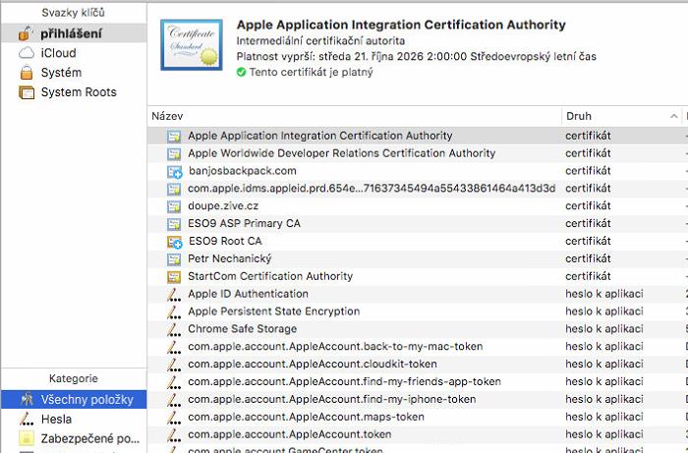
Task: Select Apple Worldwide Developer Relations Certification Authority row
Action: (x=418, y=153)
